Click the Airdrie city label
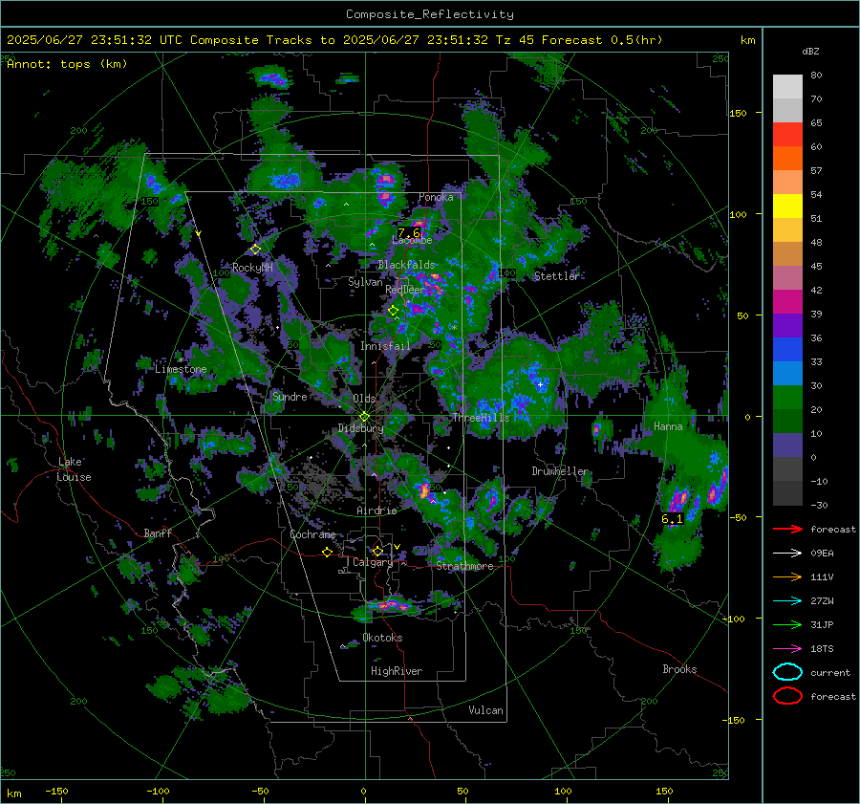 (x=376, y=511)
